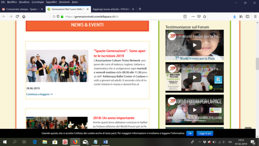Viewport: 259px width, 146px height.
Task: Click the 2018 event photo thumbnail
Action: pos(57,123)
